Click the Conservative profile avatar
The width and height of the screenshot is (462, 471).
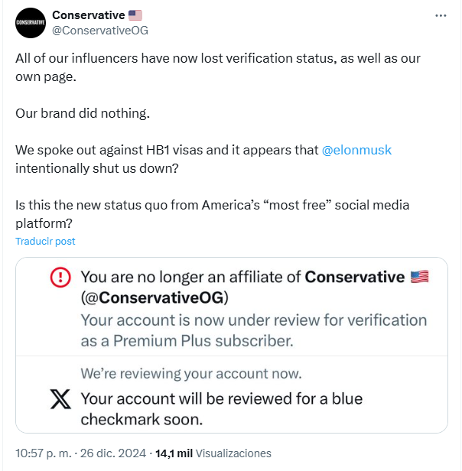[31, 23]
